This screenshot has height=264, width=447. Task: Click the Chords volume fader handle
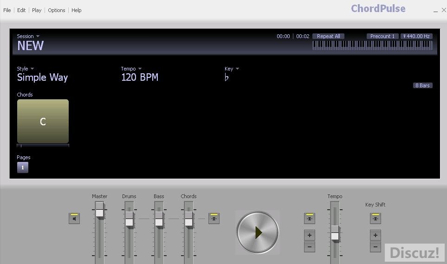188,219
